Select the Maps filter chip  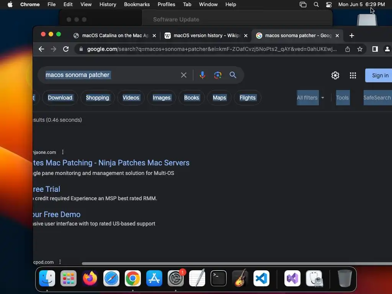click(x=219, y=98)
